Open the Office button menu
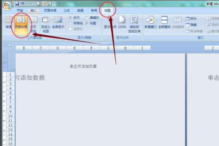The height and width of the screenshot is (146, 219). coord(7,7)
